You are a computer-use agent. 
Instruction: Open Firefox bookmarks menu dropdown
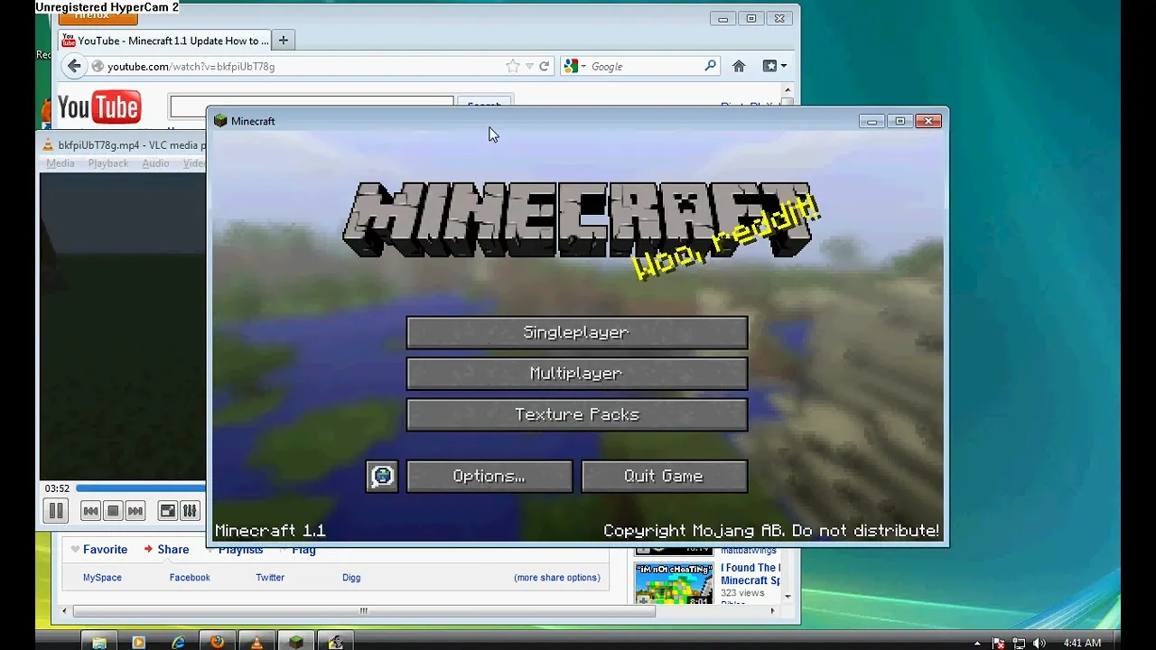(775, 66)
